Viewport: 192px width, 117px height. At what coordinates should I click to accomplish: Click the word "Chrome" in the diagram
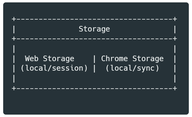click(114, 58)
